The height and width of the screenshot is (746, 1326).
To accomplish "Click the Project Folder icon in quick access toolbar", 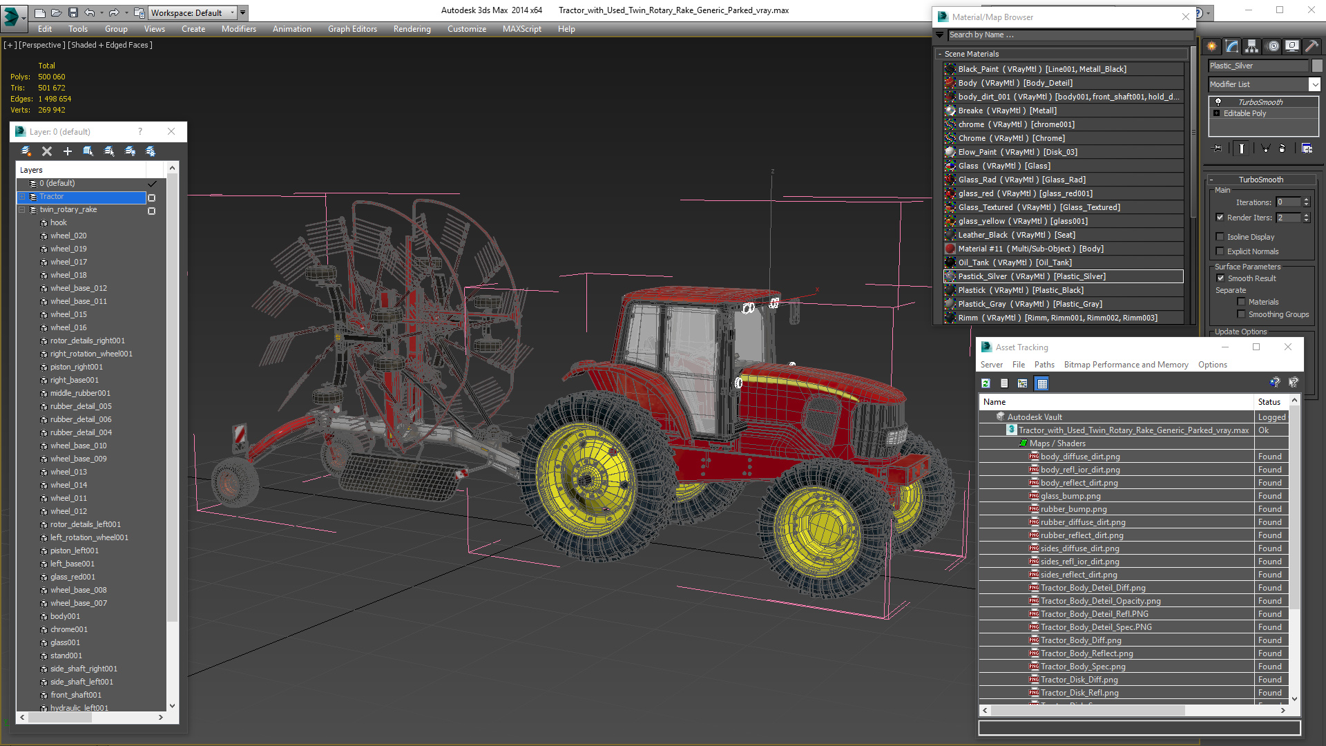I will pos(139,12).
